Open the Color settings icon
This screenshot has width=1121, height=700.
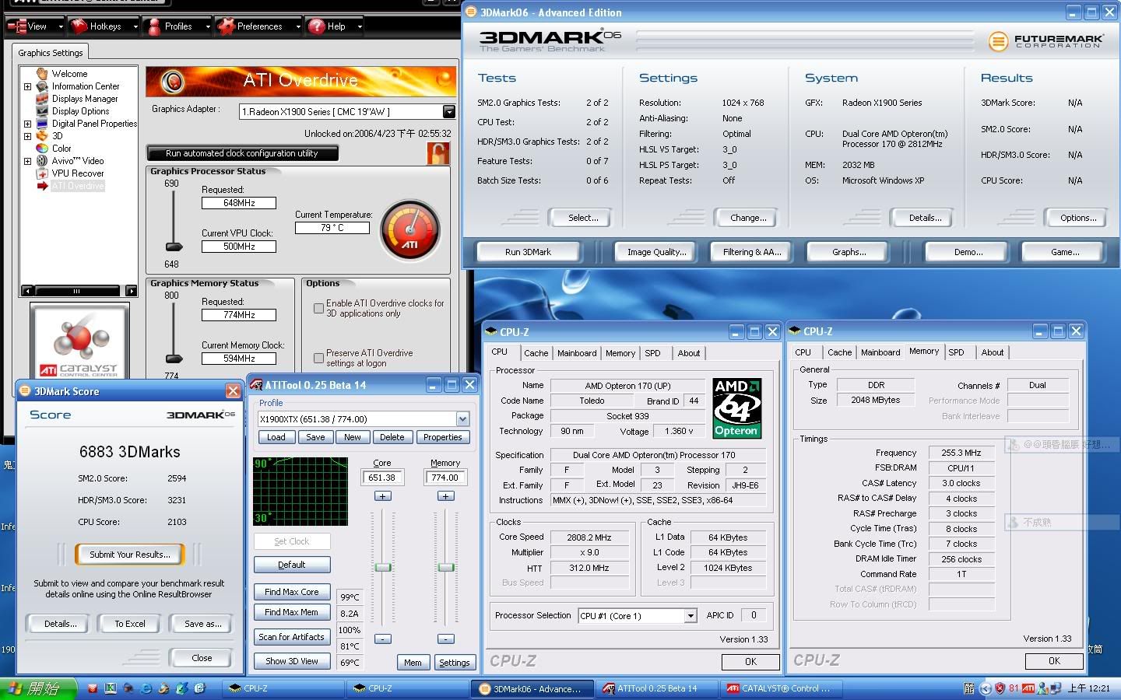42,149
